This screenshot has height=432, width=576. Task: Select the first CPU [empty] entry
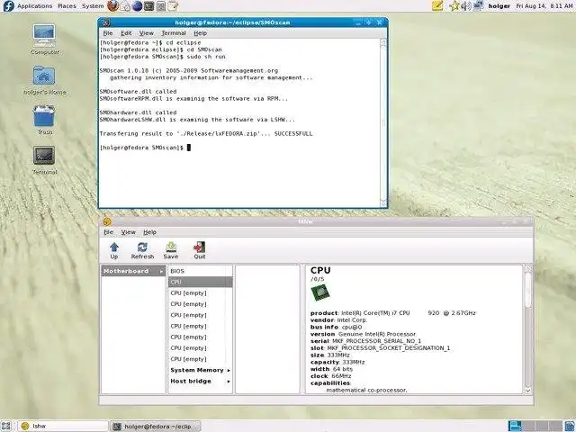click(200, 293)
